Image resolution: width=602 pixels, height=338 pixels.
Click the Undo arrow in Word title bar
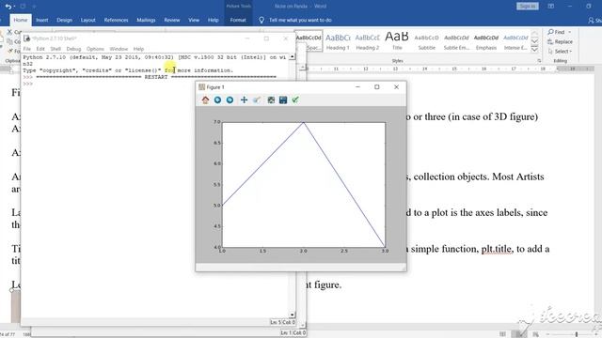pos(8,7)
